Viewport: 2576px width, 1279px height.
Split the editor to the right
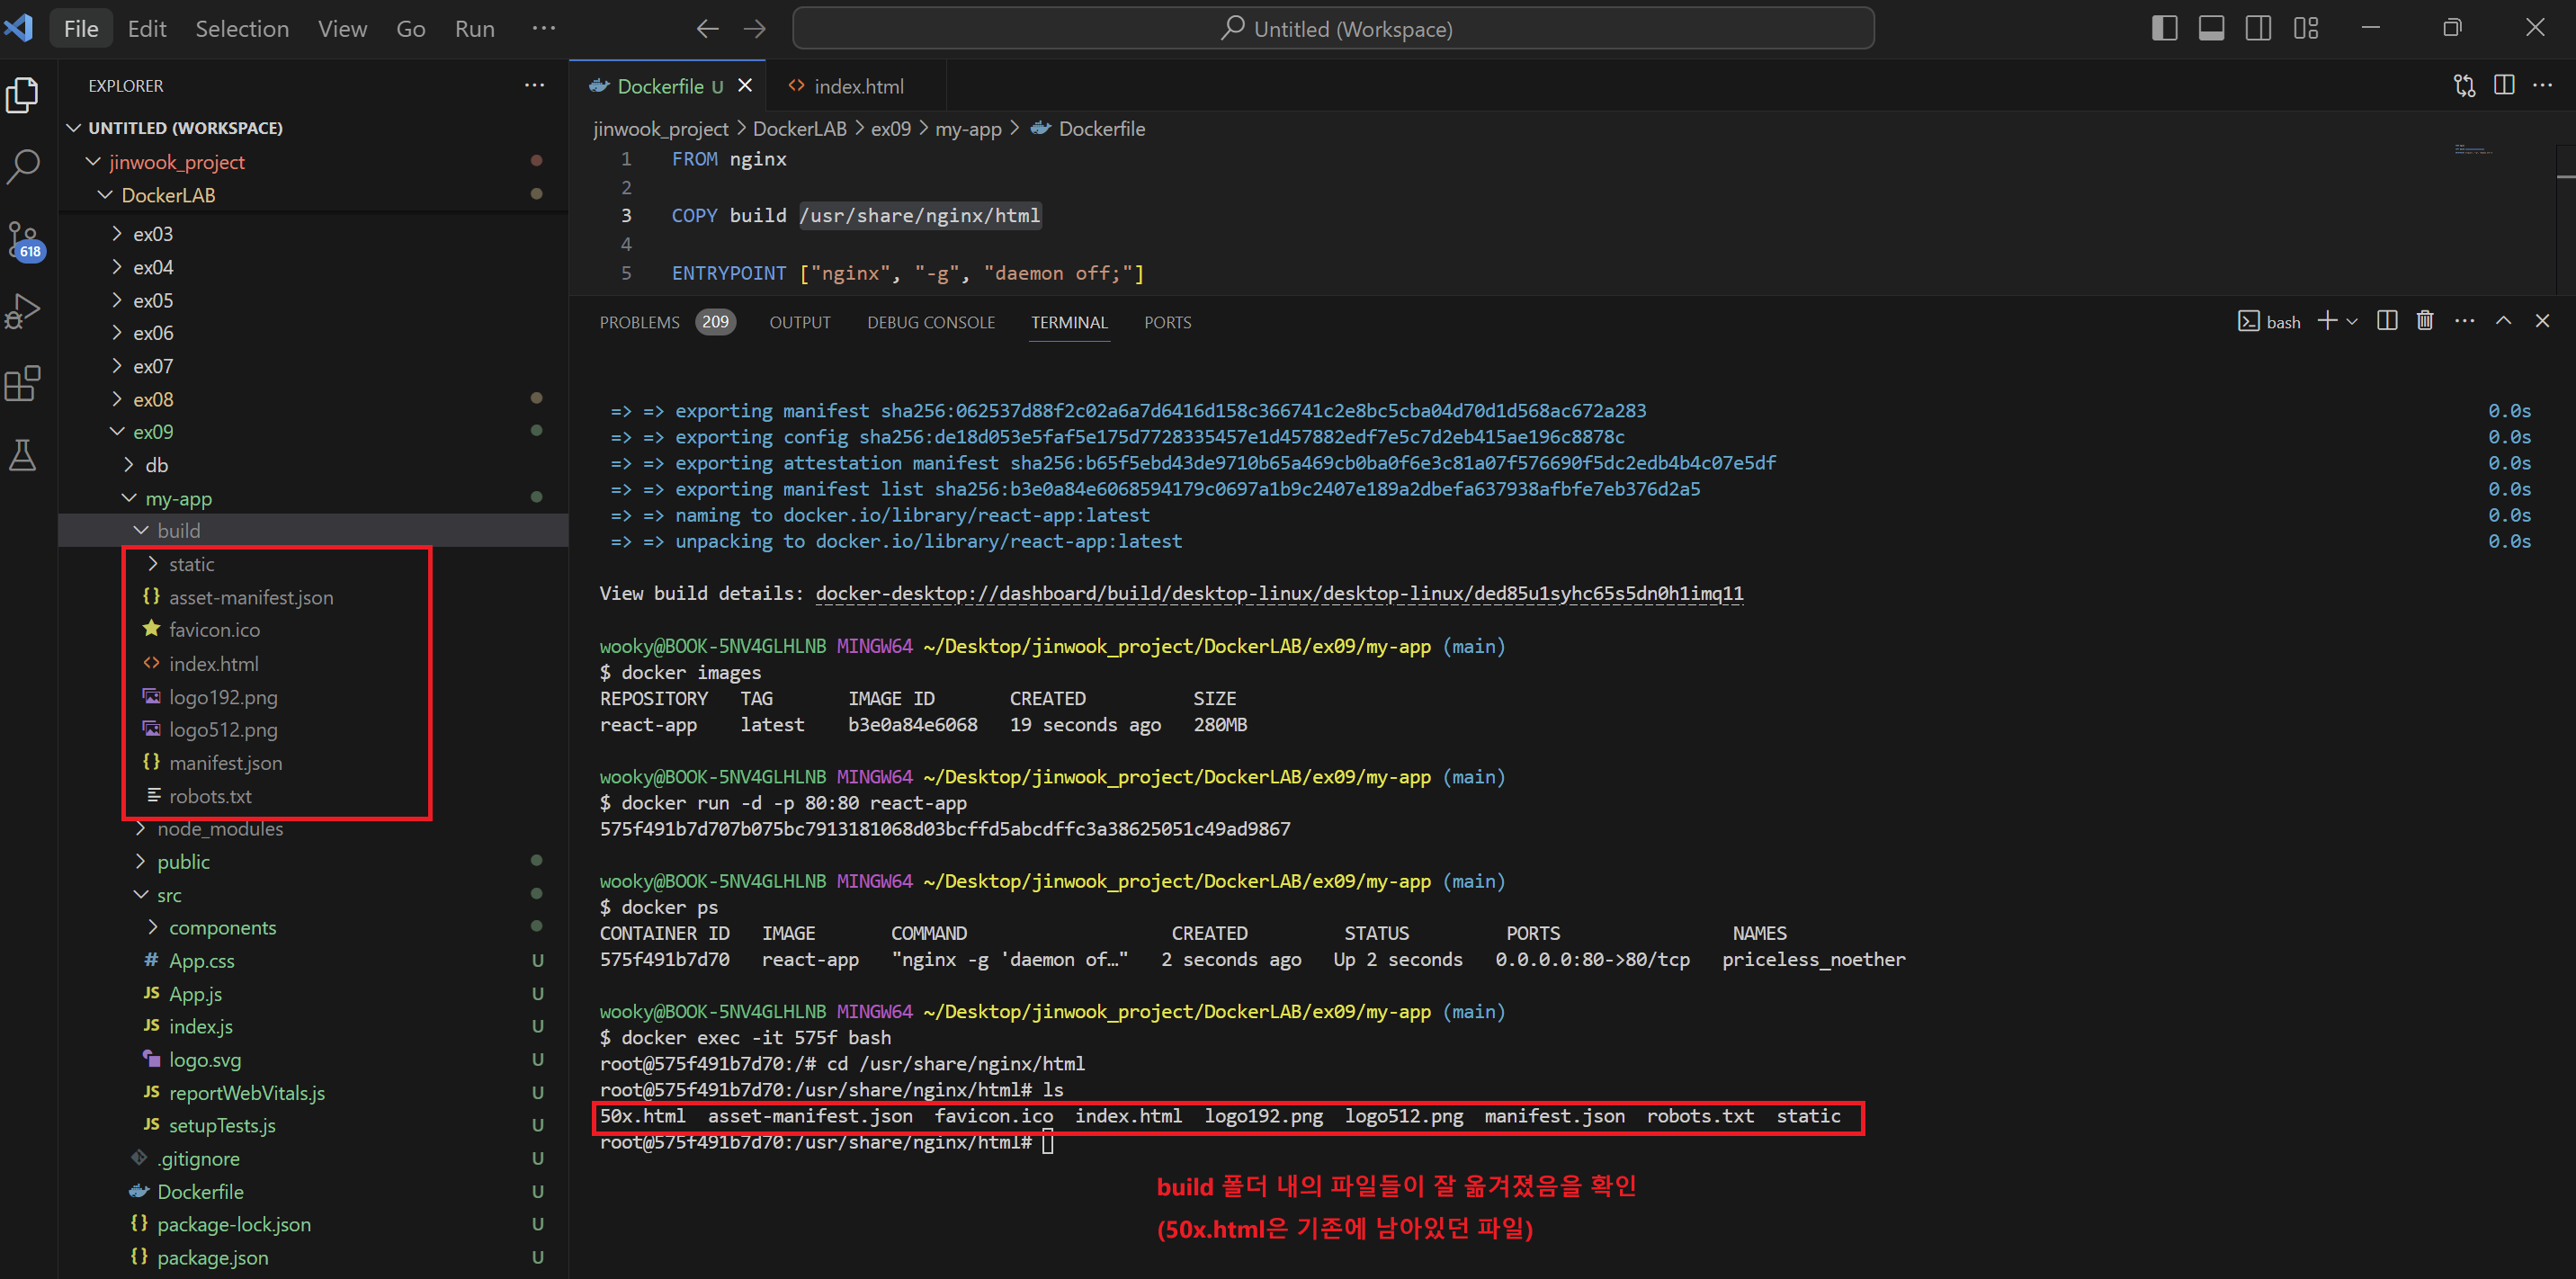point(2503,86)
